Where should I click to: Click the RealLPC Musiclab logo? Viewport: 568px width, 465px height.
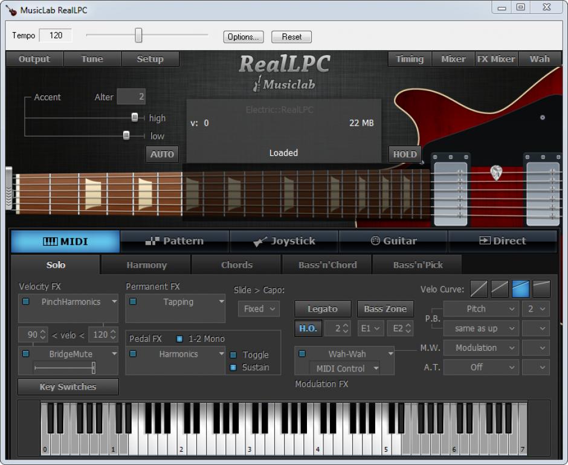click(x=285, y=72)
